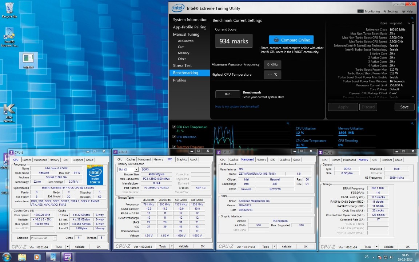The image size is (419, 262).
Task: Run the XTU benchmark
Action: tap(227, 94)
